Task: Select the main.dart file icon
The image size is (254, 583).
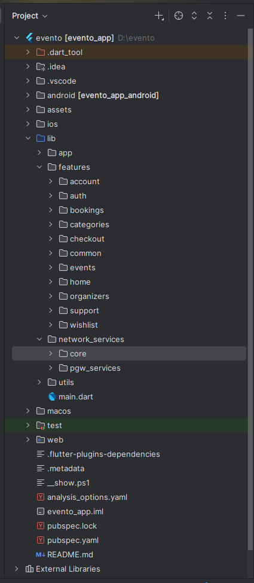Action: tap(52, 396)
